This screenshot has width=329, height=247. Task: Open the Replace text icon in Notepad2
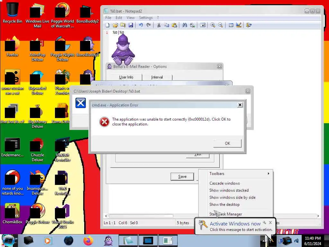[x=192, y=25]
